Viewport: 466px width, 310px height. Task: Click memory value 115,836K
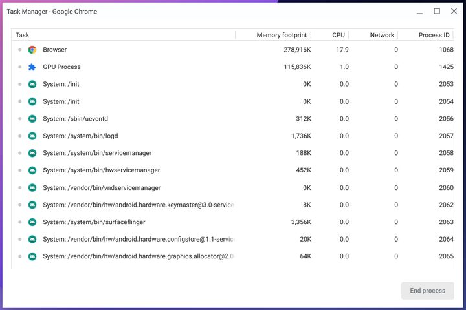point(297,67)
